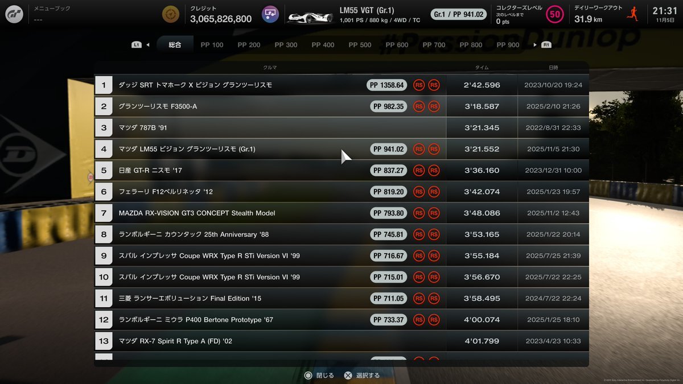This screenshot has height=384, width=683.
Task: Click the Gr.1 / PP 941.02 badge
Action: 458,14
